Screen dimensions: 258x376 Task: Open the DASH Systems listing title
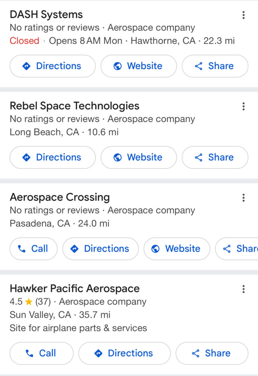point(46,15)
